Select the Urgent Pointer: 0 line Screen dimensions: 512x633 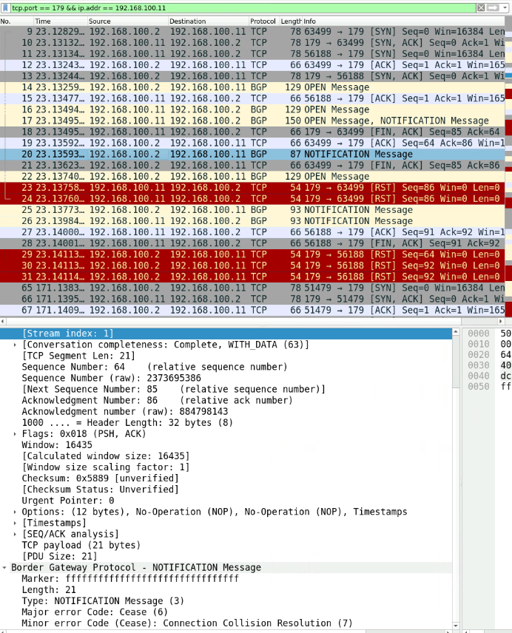(226, 501)
